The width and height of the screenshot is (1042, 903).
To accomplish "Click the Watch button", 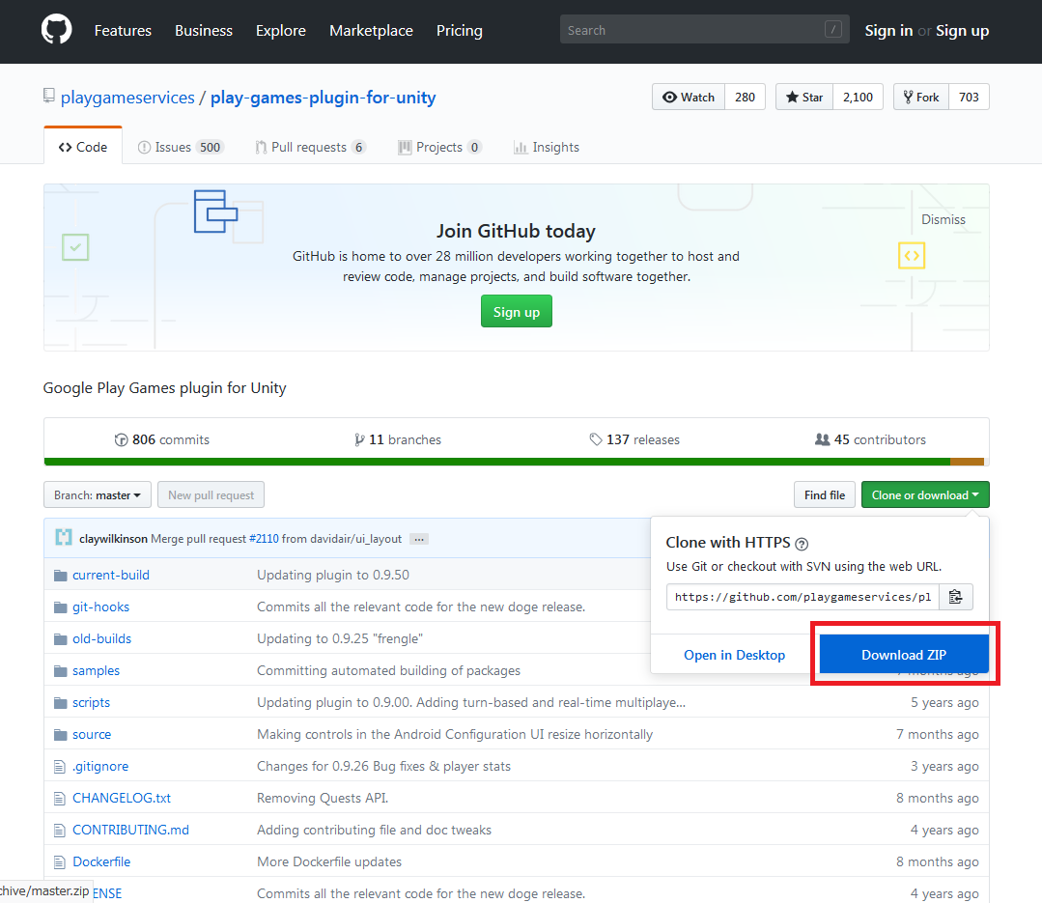I will [689, 97].
